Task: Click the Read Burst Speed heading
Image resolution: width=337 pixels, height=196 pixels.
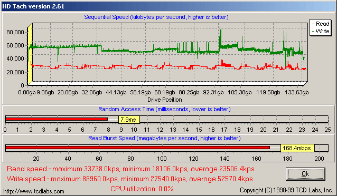Action: 164,138
